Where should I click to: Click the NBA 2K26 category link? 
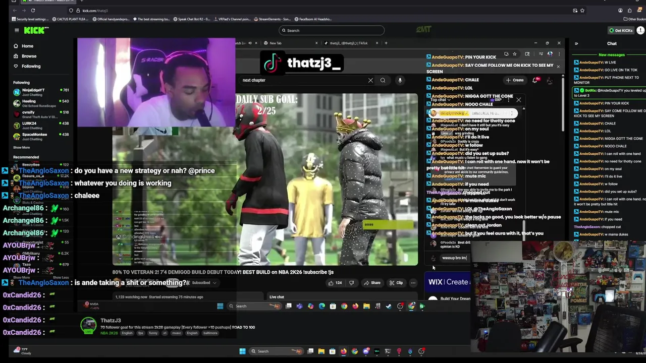pos(109,333)
